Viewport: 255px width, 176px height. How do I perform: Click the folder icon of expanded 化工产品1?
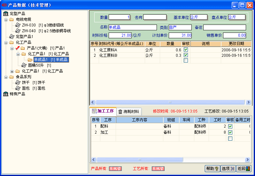click(24, 54)
